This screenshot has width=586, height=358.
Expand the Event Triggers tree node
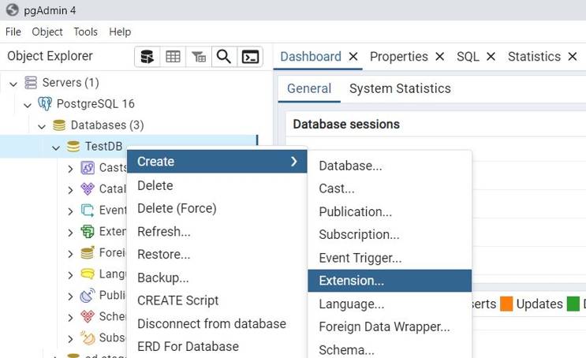click(71, 211)
